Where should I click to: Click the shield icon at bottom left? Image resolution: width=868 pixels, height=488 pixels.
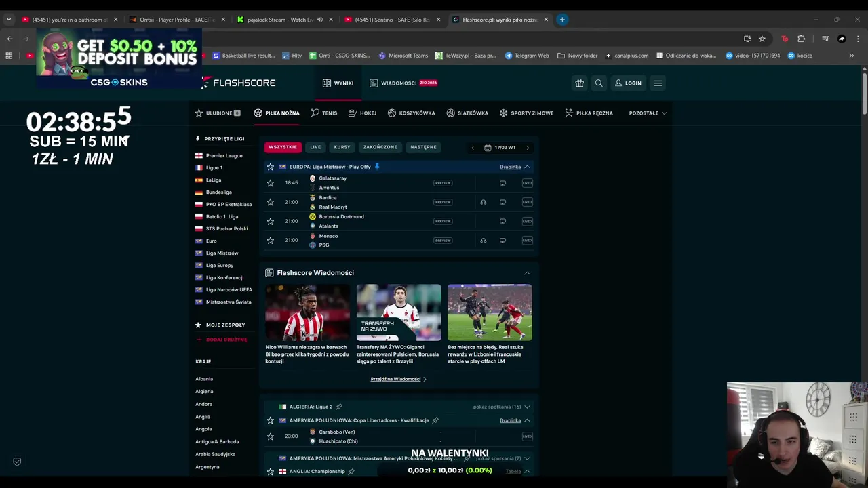(17, 462)
